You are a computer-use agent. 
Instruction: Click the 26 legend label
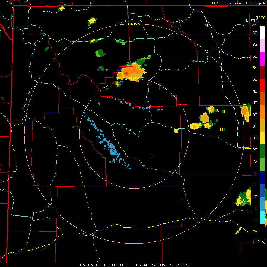click(x=255, y=150)
